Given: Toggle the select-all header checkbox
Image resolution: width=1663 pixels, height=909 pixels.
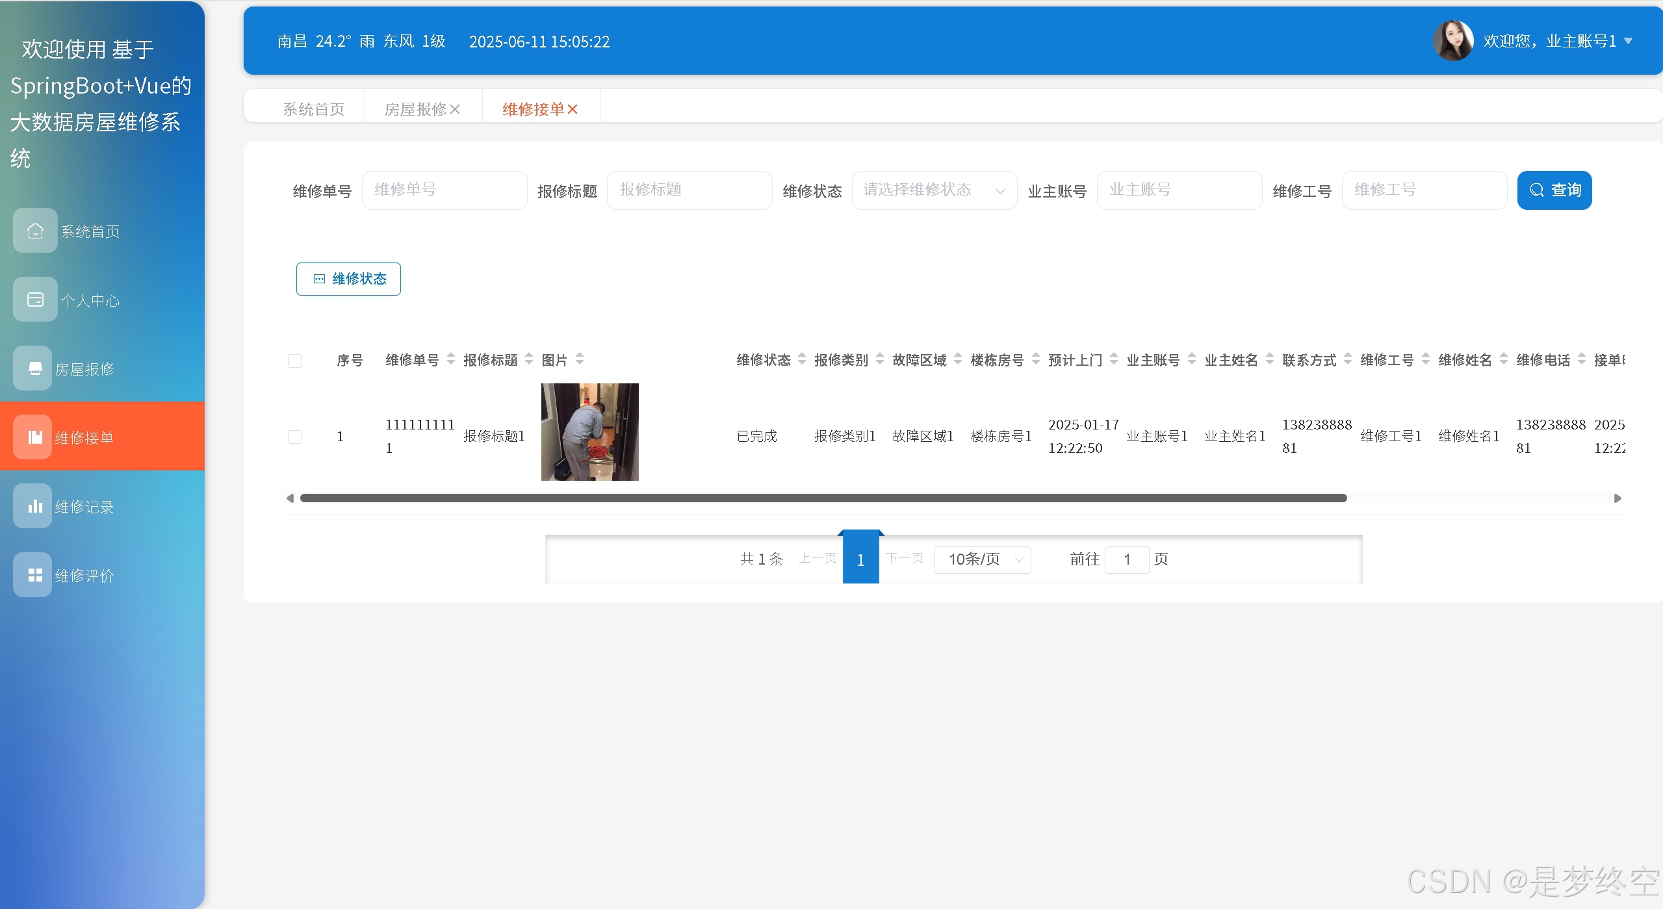Looking at the screenshot, I should pos(294,361).
